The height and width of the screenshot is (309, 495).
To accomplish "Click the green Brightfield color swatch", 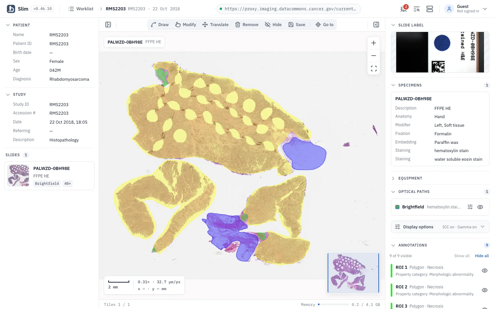I will [x=397, y=207].
